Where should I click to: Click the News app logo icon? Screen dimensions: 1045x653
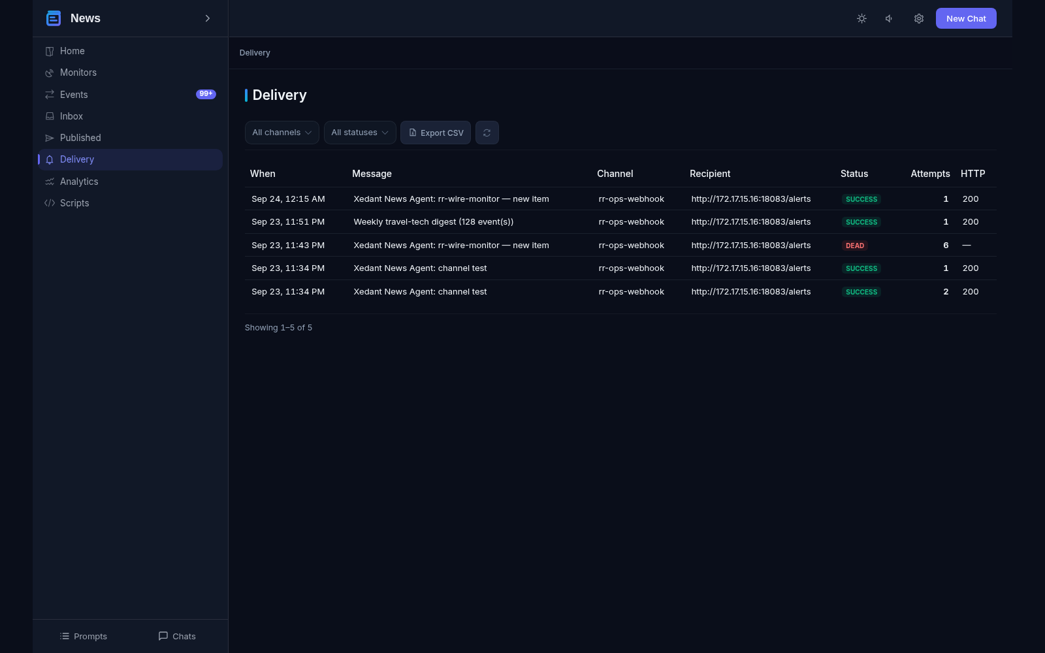coord(54,18)
